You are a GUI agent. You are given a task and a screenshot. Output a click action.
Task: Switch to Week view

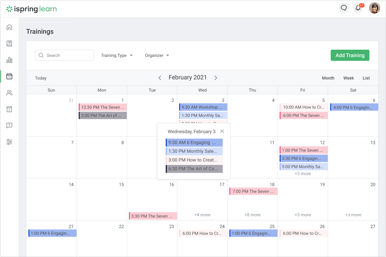pos(348,78)
